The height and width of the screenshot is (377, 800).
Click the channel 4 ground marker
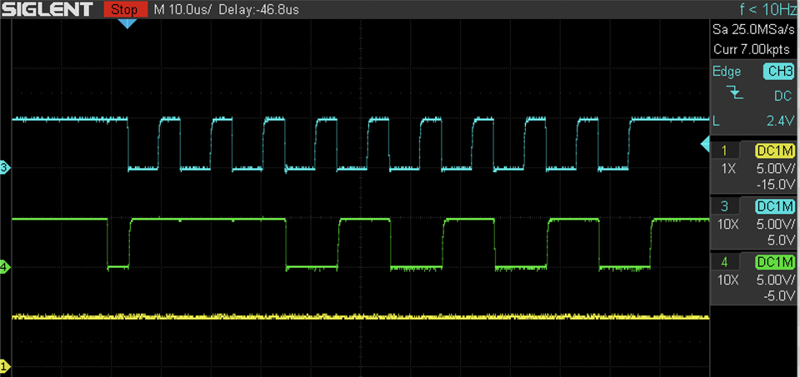(5, 266)
